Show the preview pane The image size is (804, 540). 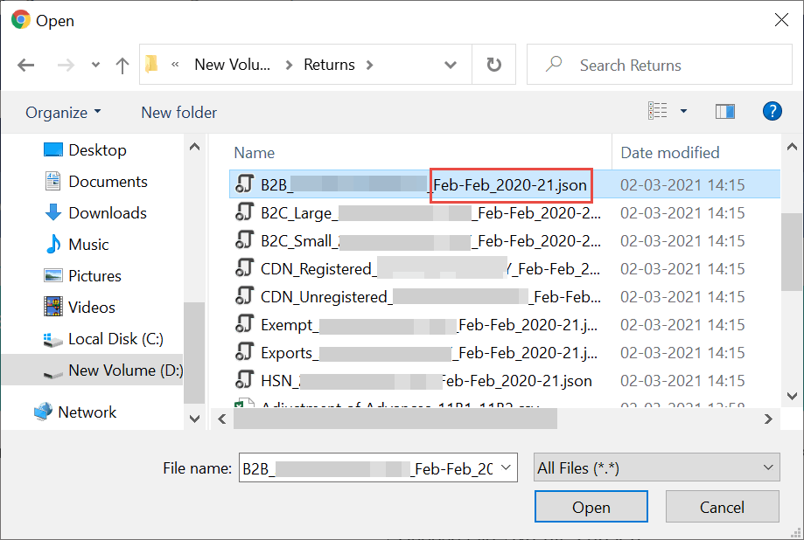pyautogui.click(x=725, y=111)
